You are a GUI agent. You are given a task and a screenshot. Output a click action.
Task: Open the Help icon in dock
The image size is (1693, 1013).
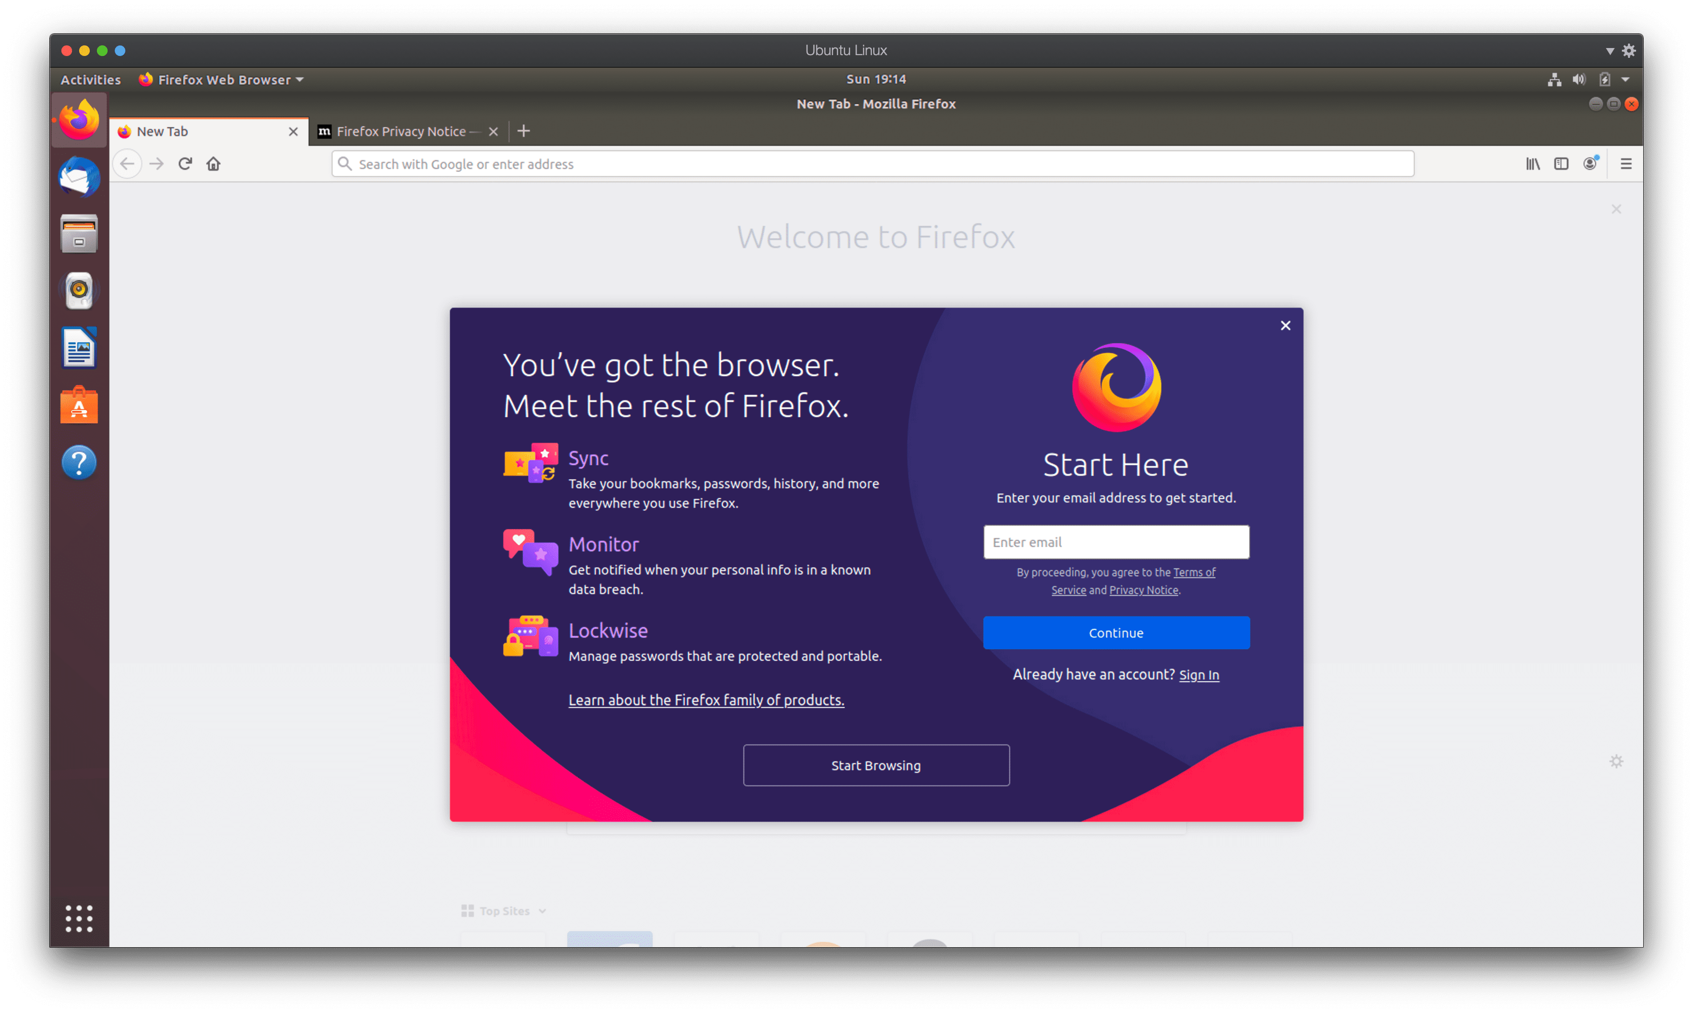(x=79, y=463)
